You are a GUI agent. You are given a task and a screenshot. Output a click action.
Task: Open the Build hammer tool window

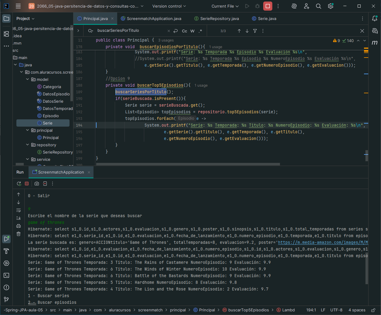(6, 251)
